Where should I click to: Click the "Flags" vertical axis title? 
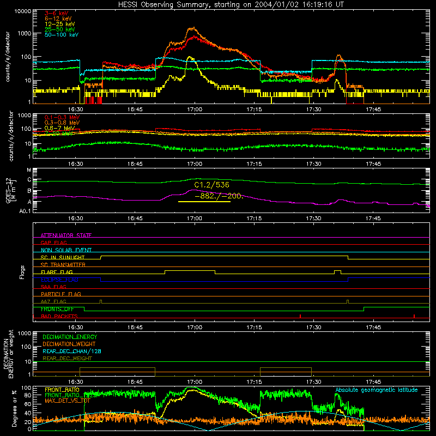(x=22, y=272)
